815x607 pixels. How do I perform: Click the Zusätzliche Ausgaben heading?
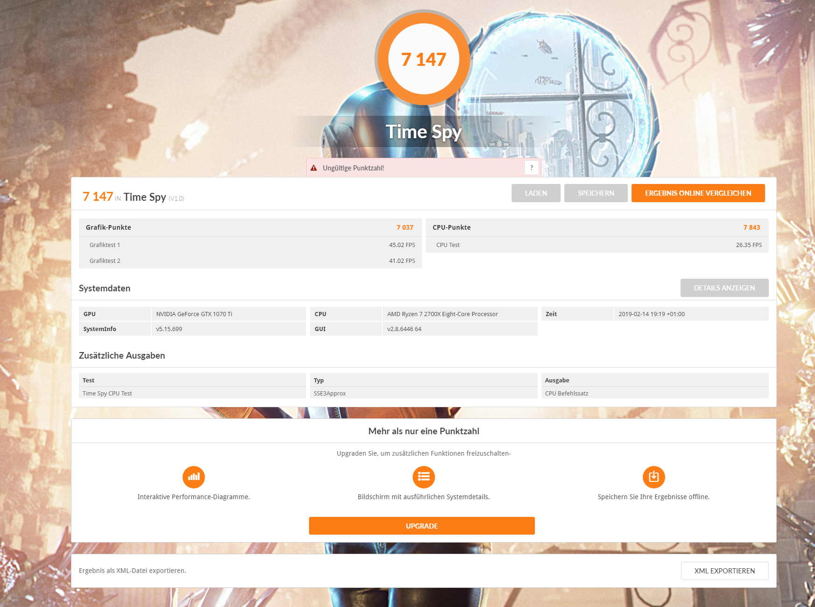pyautogui.click(x=122, y=355)
